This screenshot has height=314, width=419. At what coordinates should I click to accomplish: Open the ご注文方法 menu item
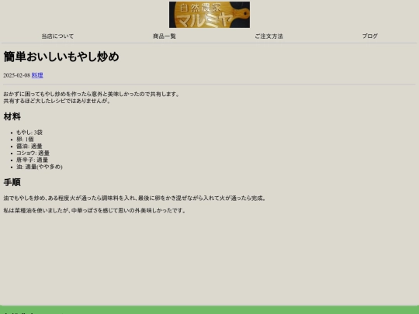point(268,36)
